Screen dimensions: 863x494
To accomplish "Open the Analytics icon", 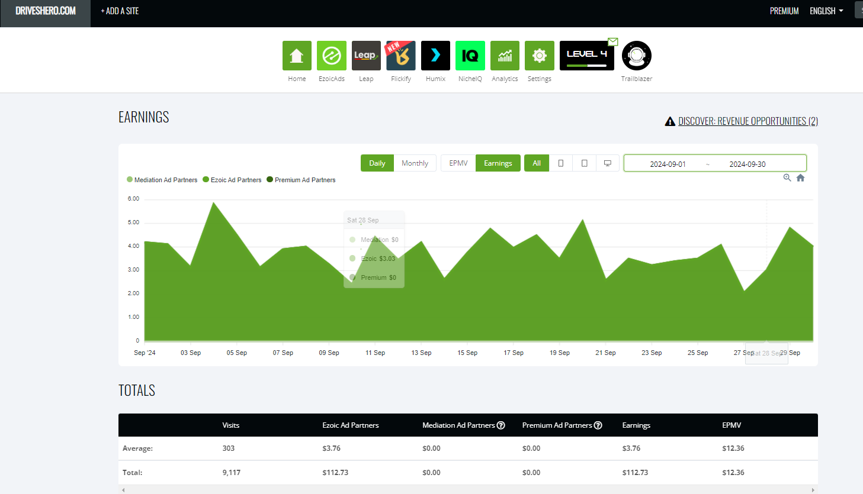I will point(505,56).
